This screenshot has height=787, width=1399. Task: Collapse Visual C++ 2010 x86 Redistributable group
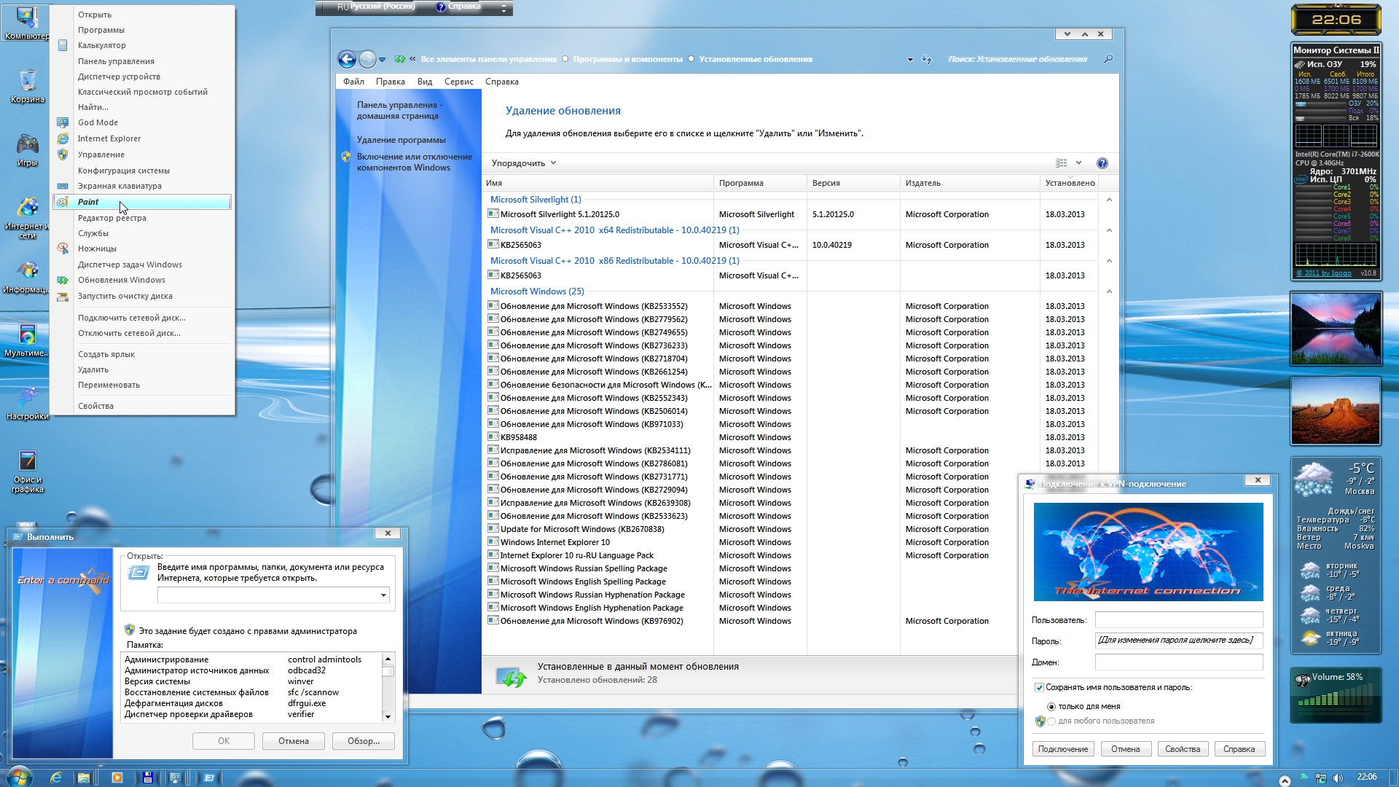pyautogui.click(x=1109, y=261)
